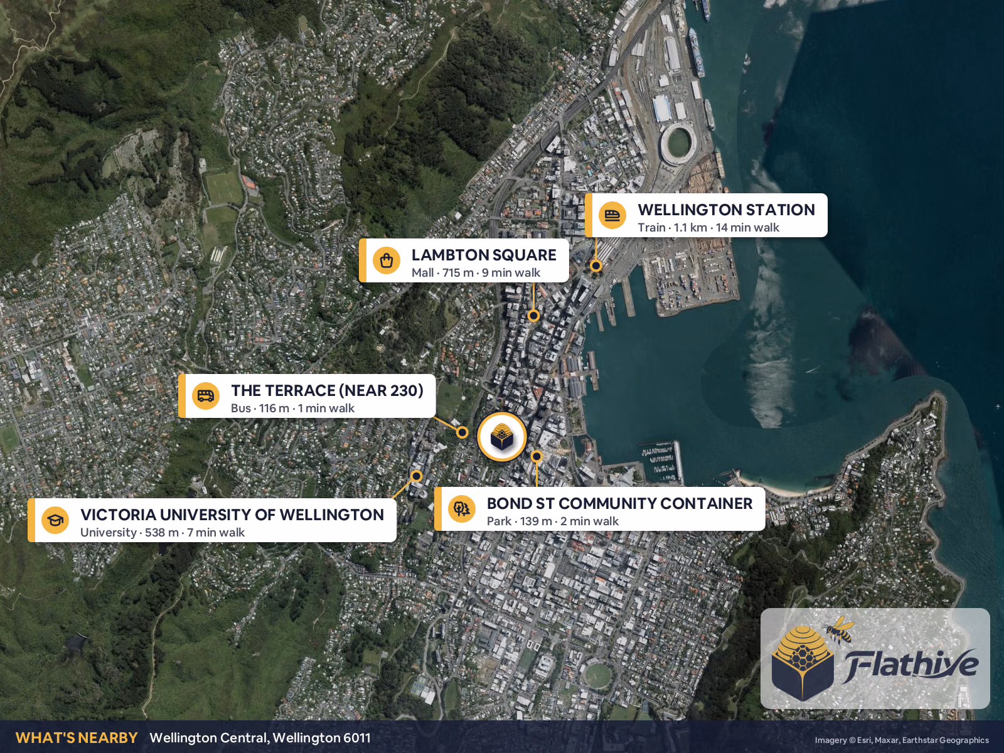Select the Bond St Community Container map dot
The width and height of the screenshot is (1004, 753).
537,456
